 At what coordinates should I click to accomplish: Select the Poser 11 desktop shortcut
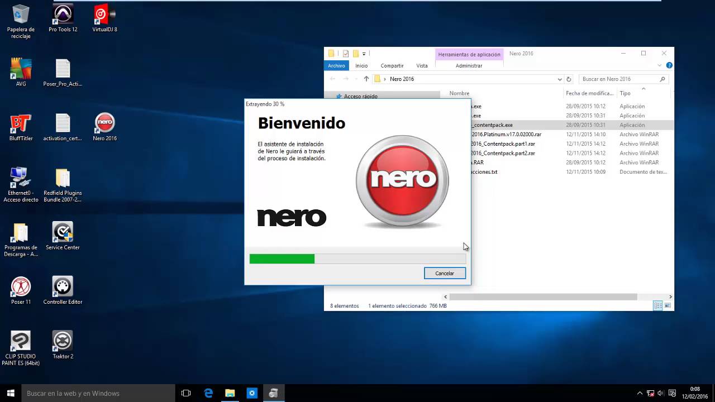click(21, 290)
